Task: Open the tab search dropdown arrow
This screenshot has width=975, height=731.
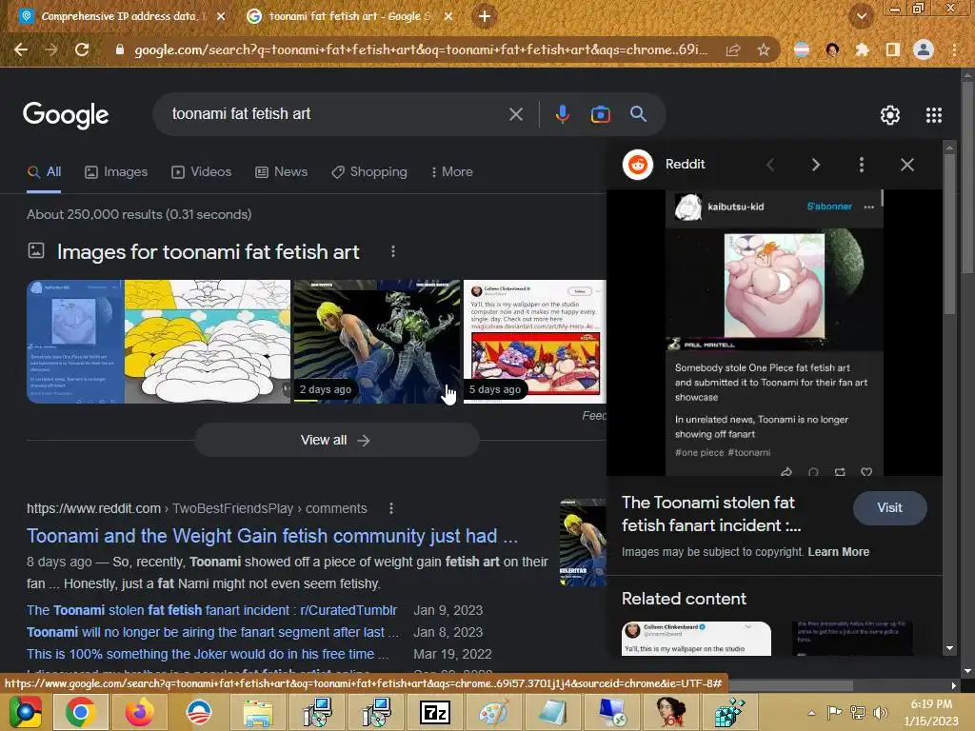Action: pyautogui.click(x=861, y=16)
